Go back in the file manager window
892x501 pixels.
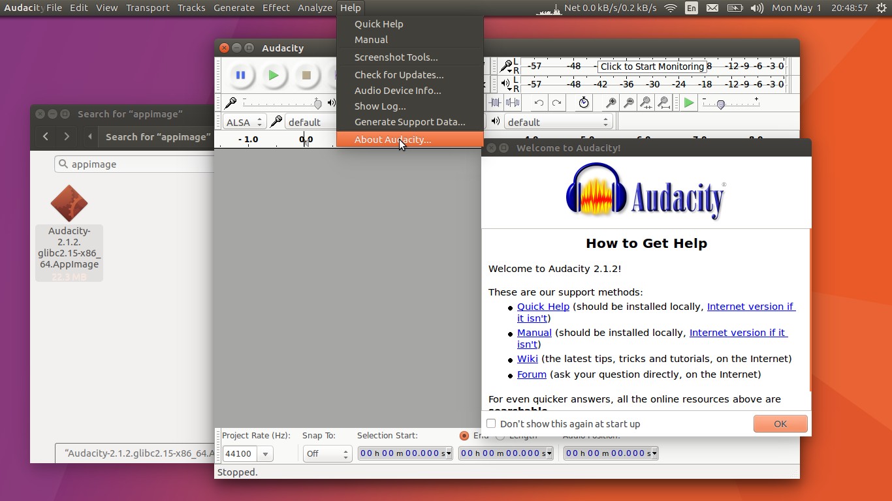[x=45, y=136]
